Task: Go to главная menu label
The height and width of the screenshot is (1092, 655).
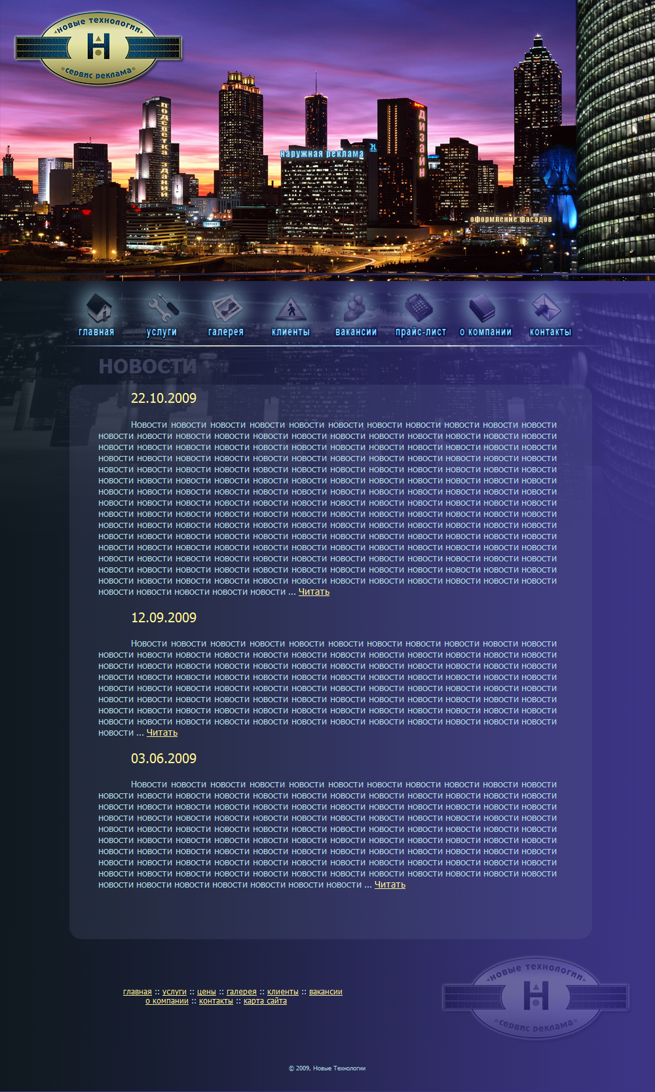Action: click(96, 332)
